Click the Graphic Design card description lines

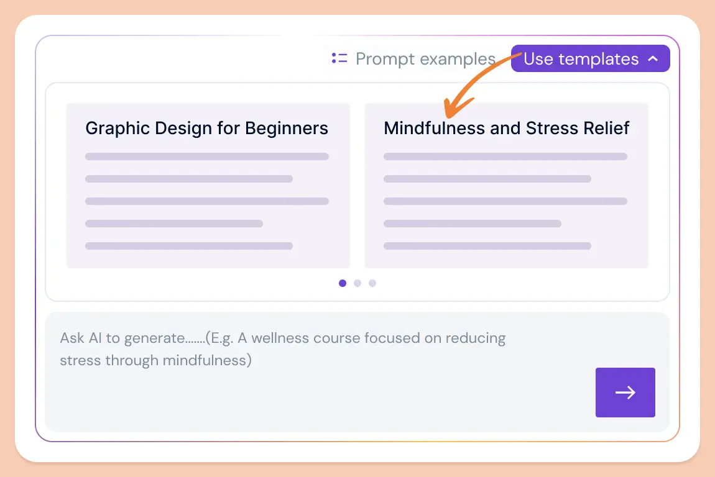pos(207,201)
